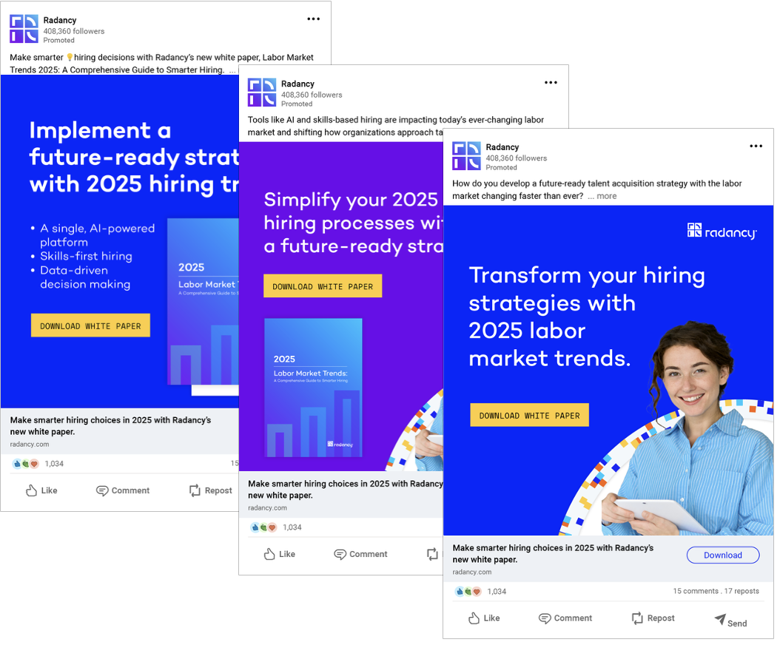The height and width of the screenshot is (645, 780).
Task: Open the radancy.com link under the first ad
Action: pos(30,444)
